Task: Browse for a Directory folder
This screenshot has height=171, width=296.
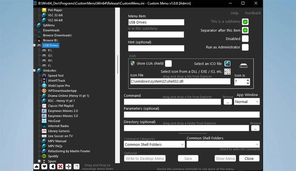Action: (255, 128)
